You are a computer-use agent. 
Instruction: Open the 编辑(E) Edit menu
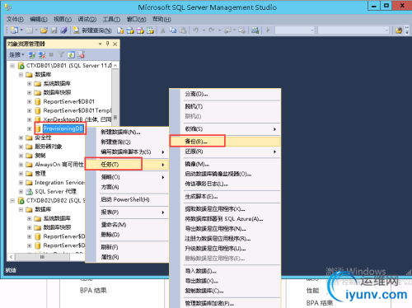[39, 19]
